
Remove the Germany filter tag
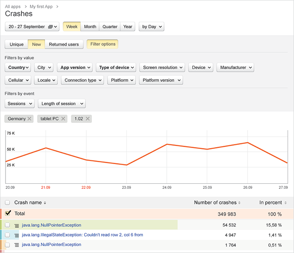click(29, 119)
